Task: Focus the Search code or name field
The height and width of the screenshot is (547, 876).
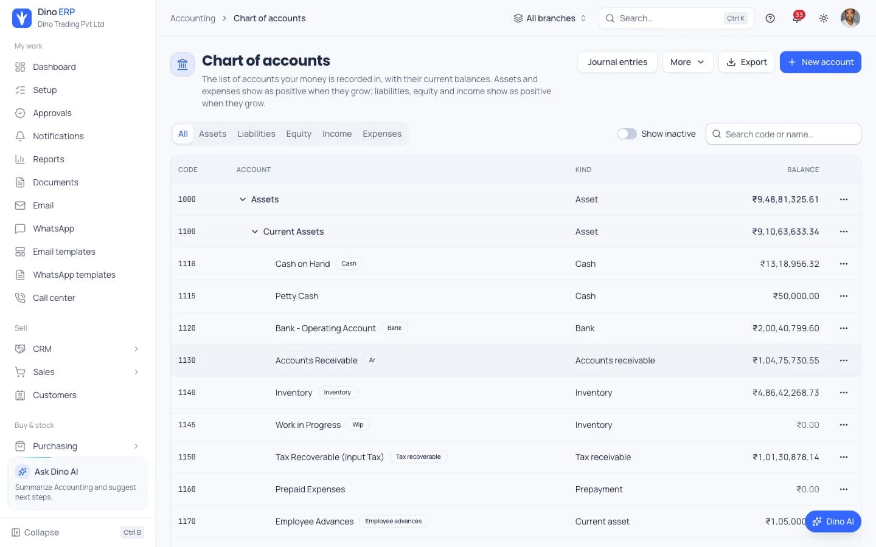Action: 784,134
